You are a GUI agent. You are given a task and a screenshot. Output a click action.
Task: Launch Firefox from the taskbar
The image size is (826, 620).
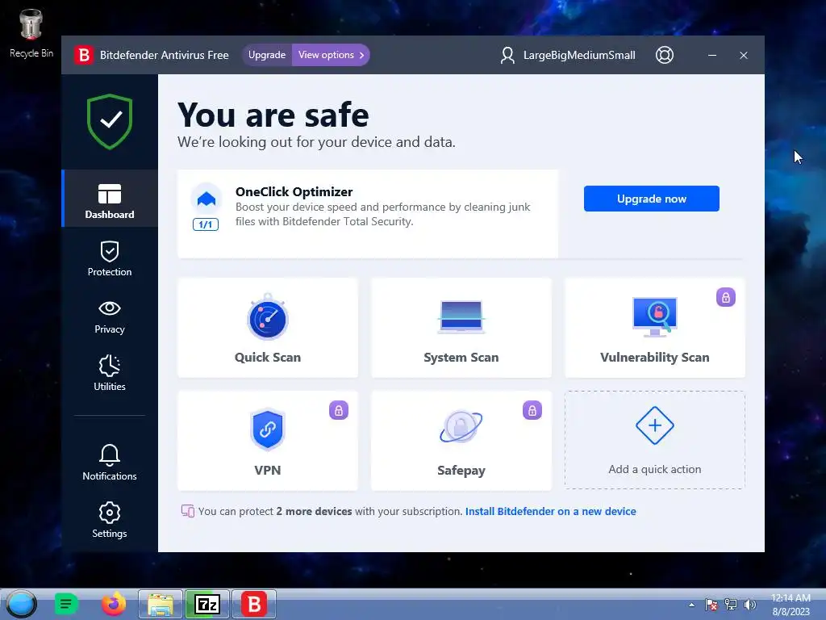click(114, 604)
